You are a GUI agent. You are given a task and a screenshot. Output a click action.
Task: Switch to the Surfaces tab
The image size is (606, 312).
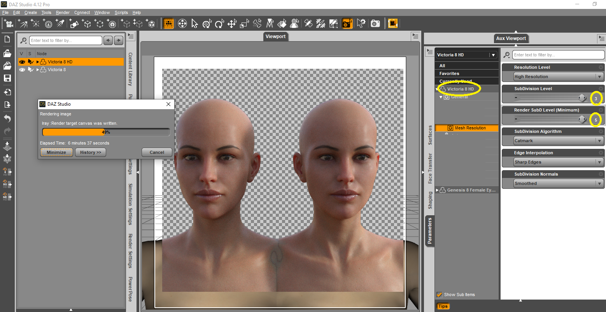coord(430,135)
